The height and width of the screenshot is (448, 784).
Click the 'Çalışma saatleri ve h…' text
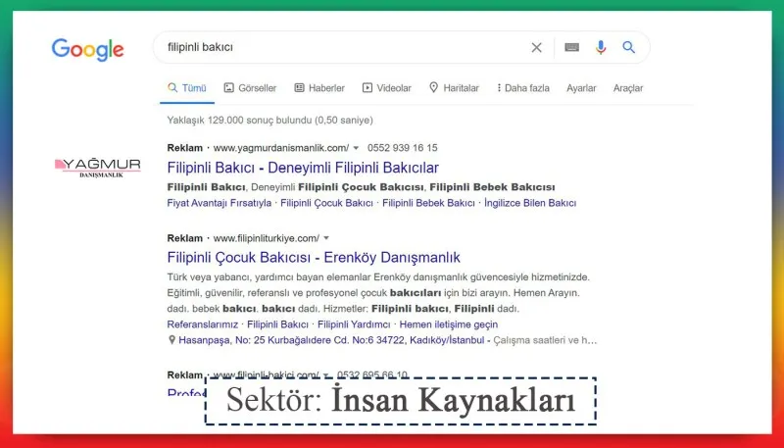click(545, 340)
